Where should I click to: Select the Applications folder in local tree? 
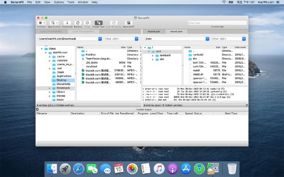(64, 76)
